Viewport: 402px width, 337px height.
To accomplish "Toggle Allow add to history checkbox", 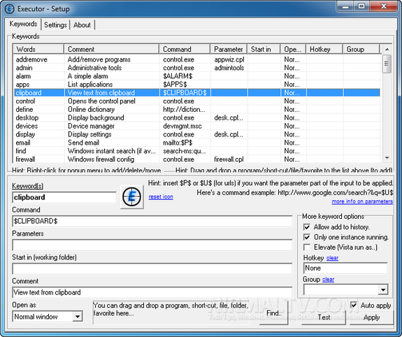I will 307,227.
